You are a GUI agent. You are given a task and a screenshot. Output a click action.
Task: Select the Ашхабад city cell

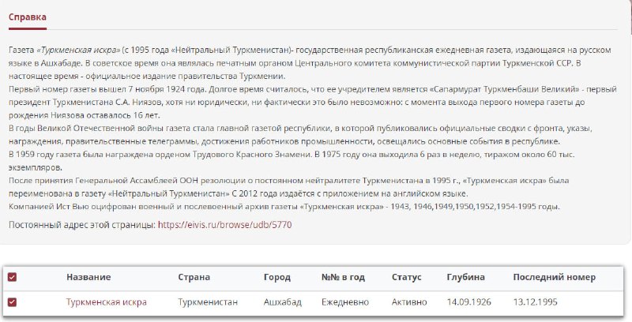coord(283,301)
